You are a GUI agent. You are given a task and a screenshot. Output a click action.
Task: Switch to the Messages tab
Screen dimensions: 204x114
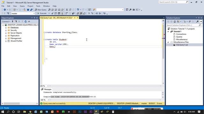click(x=46, y=89)
